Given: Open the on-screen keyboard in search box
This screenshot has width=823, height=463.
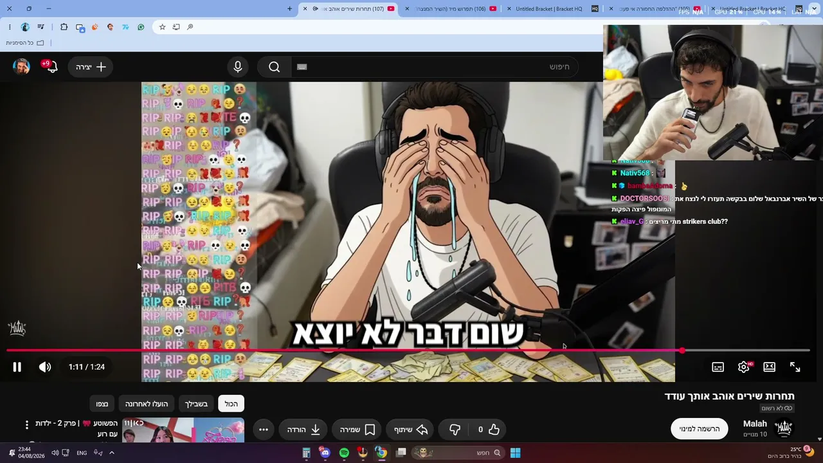Looking at the screenshot, I should [302, 67].
